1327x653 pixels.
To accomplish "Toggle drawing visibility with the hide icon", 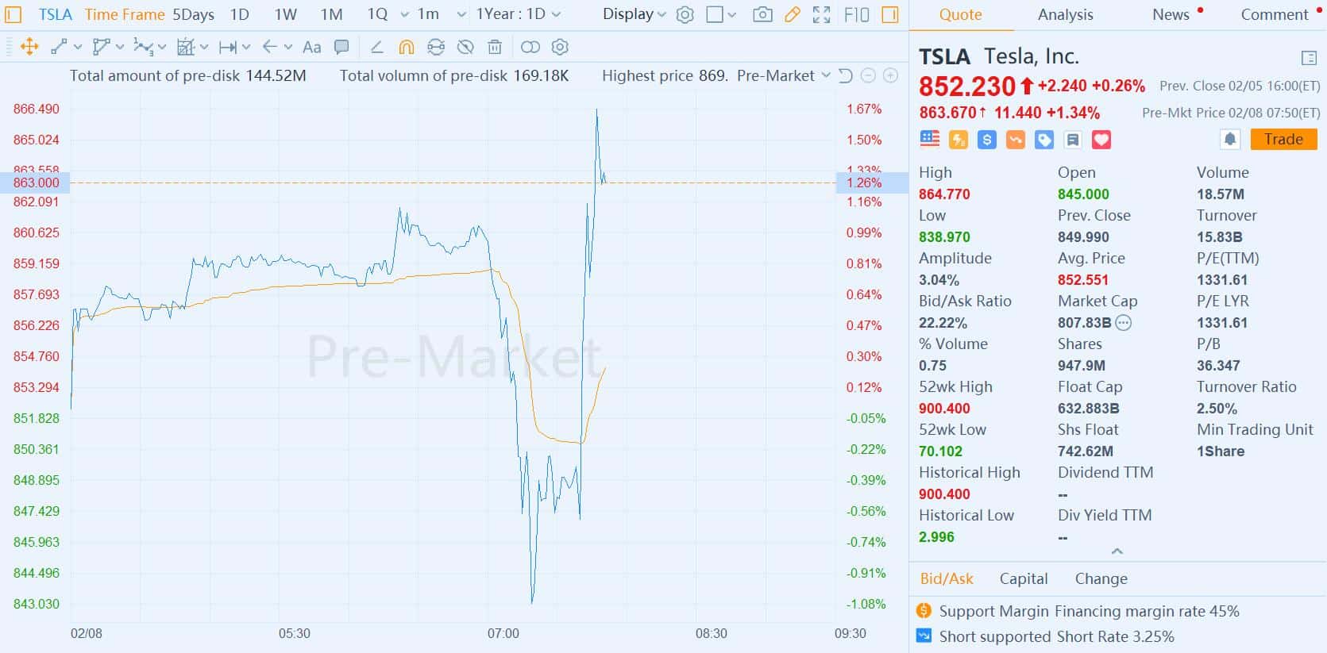I will coord(465,47).
